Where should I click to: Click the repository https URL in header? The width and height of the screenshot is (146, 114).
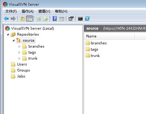point(124,28)
